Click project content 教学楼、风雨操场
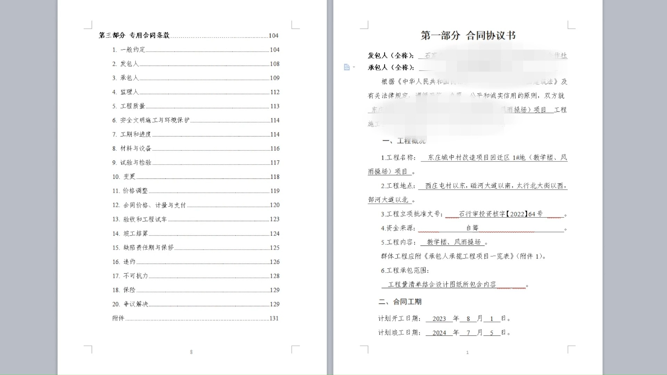Screen dimensions: 667x375 point(454,242)
